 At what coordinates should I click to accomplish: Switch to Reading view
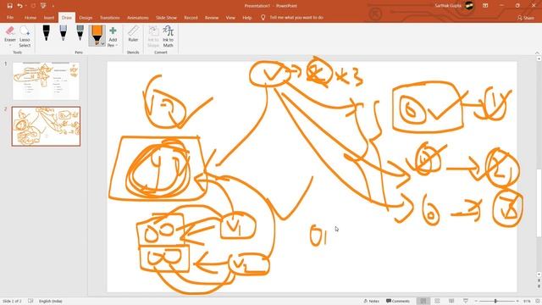(451, 302)
